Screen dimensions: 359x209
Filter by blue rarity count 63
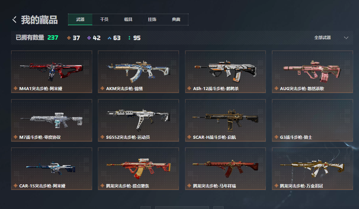114,38
